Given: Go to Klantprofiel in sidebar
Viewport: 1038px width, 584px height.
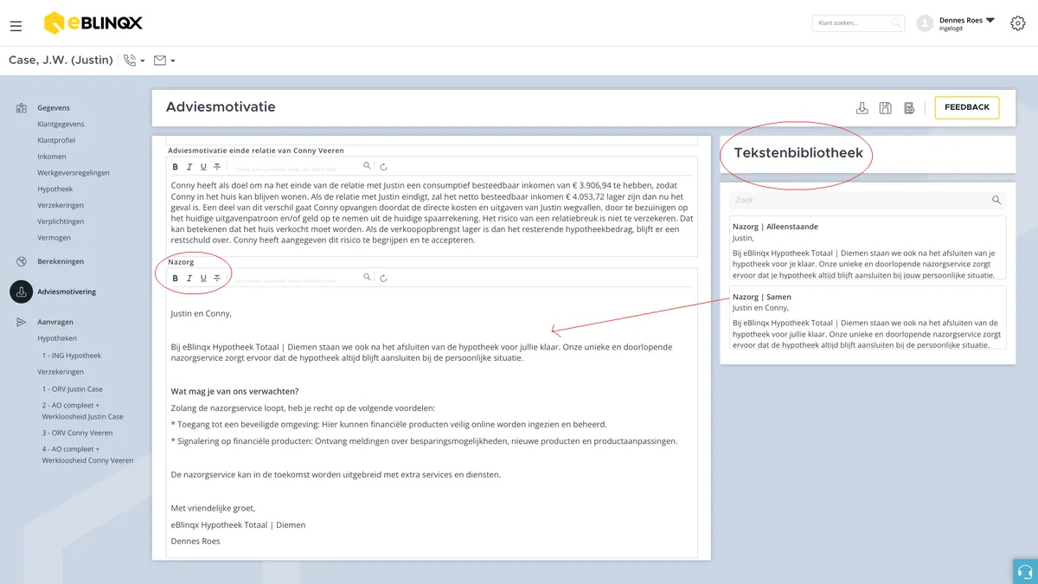Looking at the screenshot, I should point(57,140).
